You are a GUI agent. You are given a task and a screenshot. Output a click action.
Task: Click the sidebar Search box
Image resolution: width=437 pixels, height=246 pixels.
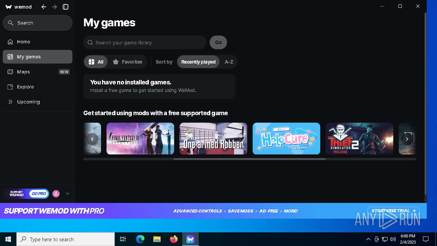click(38, 23)
